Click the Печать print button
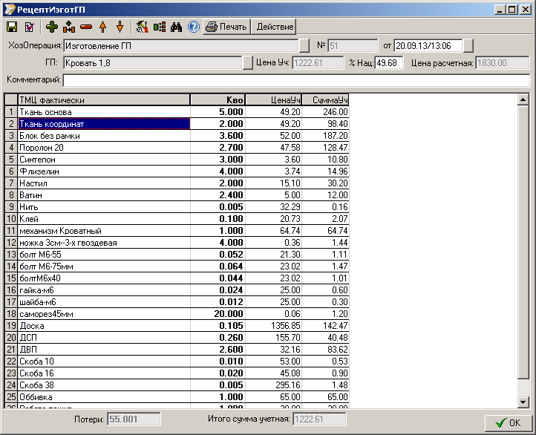536x435 pixels. click(x=226, y=27)
